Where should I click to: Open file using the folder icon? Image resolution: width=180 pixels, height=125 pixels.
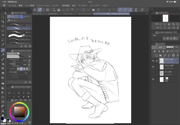pos(59,10)
